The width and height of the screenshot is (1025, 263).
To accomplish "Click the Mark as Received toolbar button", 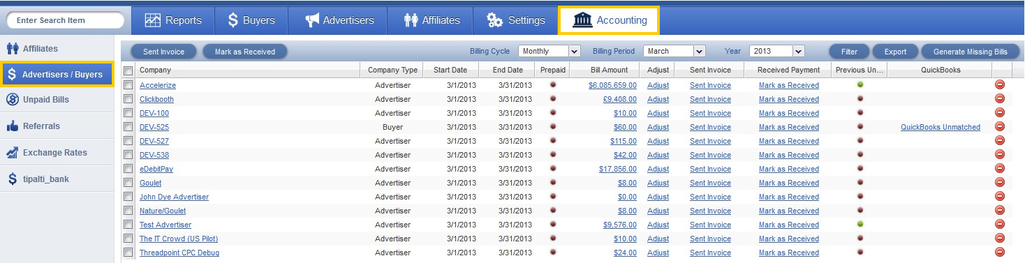I will tap(244, 52).
